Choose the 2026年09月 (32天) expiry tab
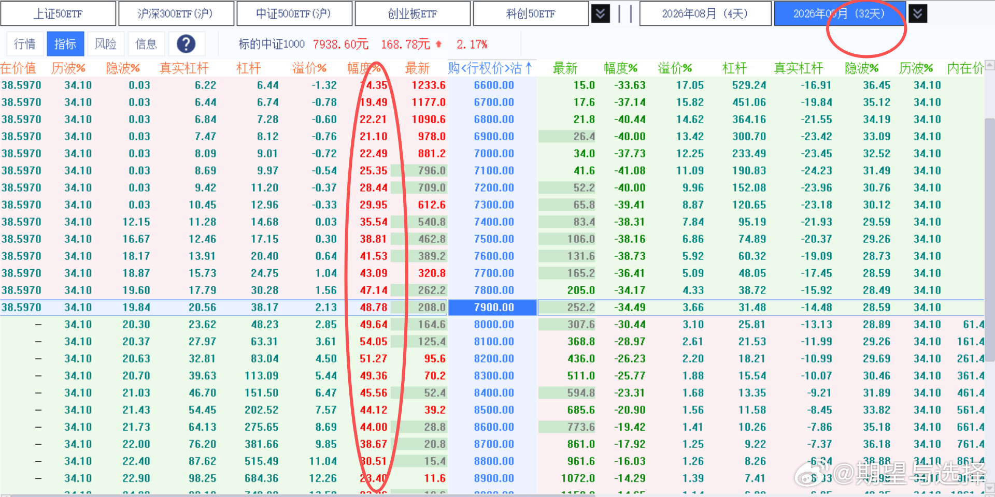The width and height of the screenshot is (995, 497). pos(840,13)
